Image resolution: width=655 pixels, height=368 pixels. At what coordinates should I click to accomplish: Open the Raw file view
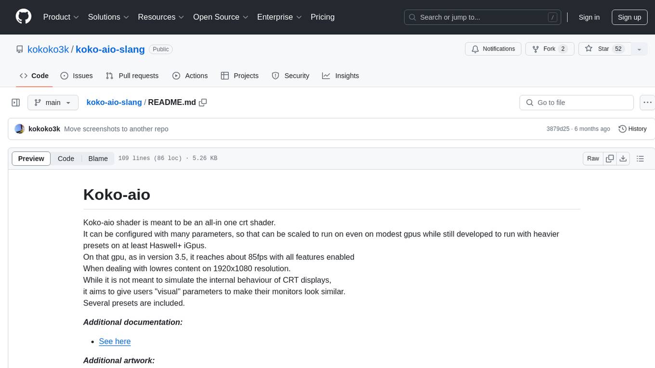(x=593, y=158)
